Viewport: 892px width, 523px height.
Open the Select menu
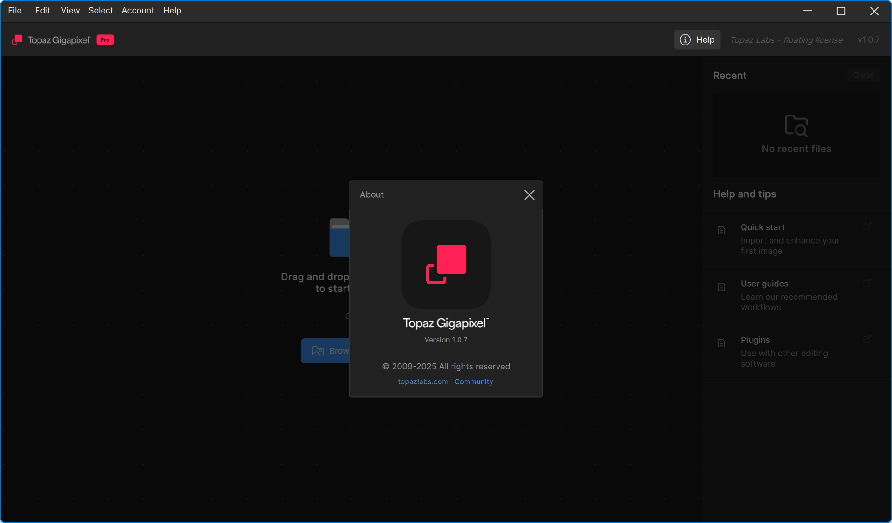click(101, 10)
